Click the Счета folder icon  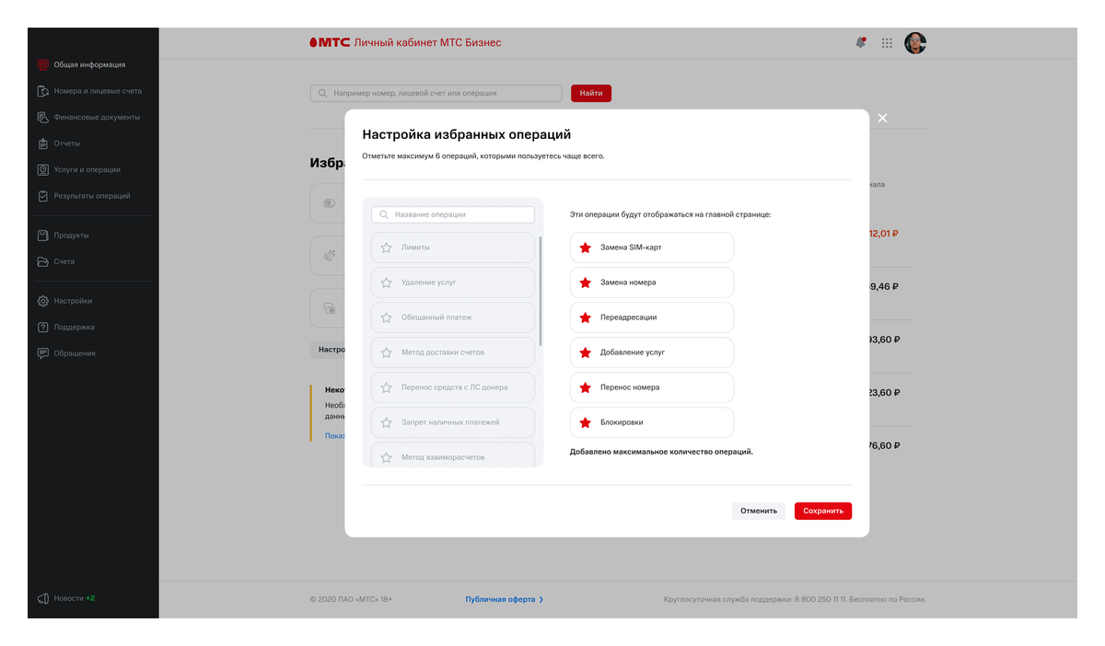tap(42, 261)
